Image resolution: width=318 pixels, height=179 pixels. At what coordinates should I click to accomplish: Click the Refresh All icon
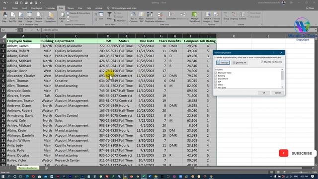tap(62, 17)
